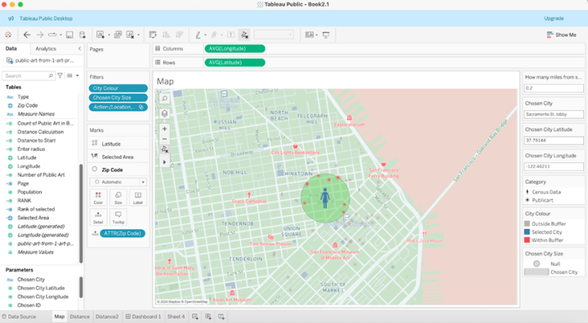Viewport: 588px width, 323px height.
Task: Open the Sheet 4 tab
Action: tap(176, 316)
